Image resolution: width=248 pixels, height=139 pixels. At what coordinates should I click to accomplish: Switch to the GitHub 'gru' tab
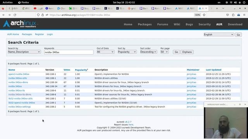tap(132, 8)
